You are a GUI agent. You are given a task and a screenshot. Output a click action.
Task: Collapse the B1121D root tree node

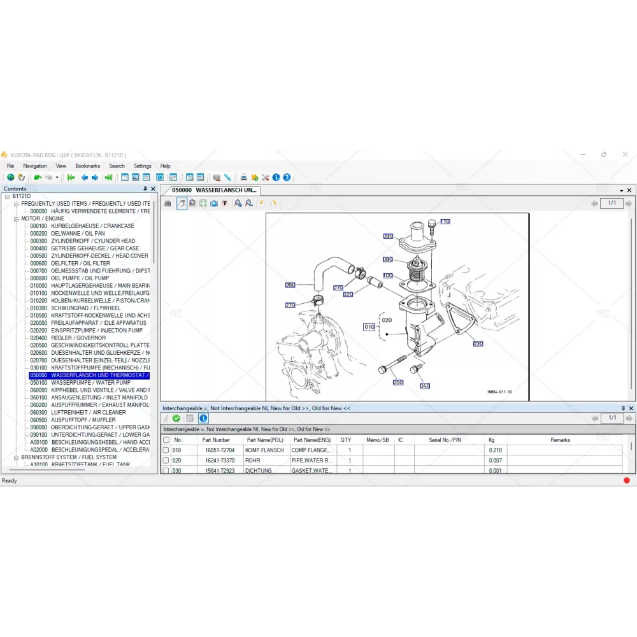(7, 196)
